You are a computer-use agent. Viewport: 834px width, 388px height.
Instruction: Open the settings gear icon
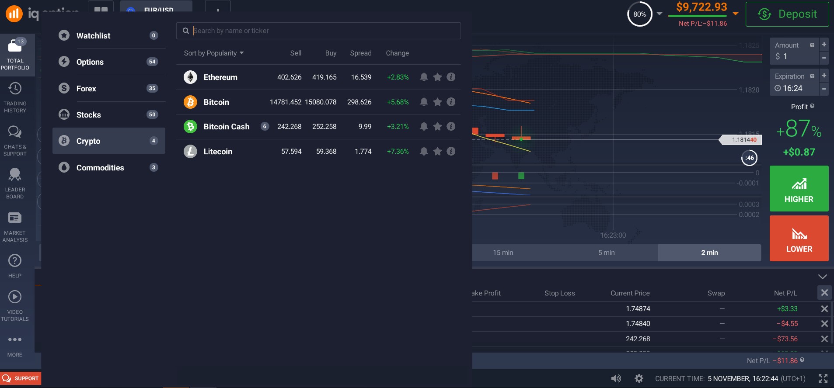coord(639,378)
